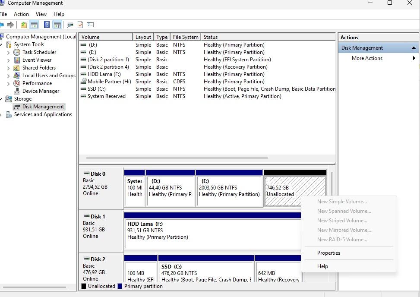Select Help in the context menu
This screenshot has width=420, height=297.
(322, 266)
